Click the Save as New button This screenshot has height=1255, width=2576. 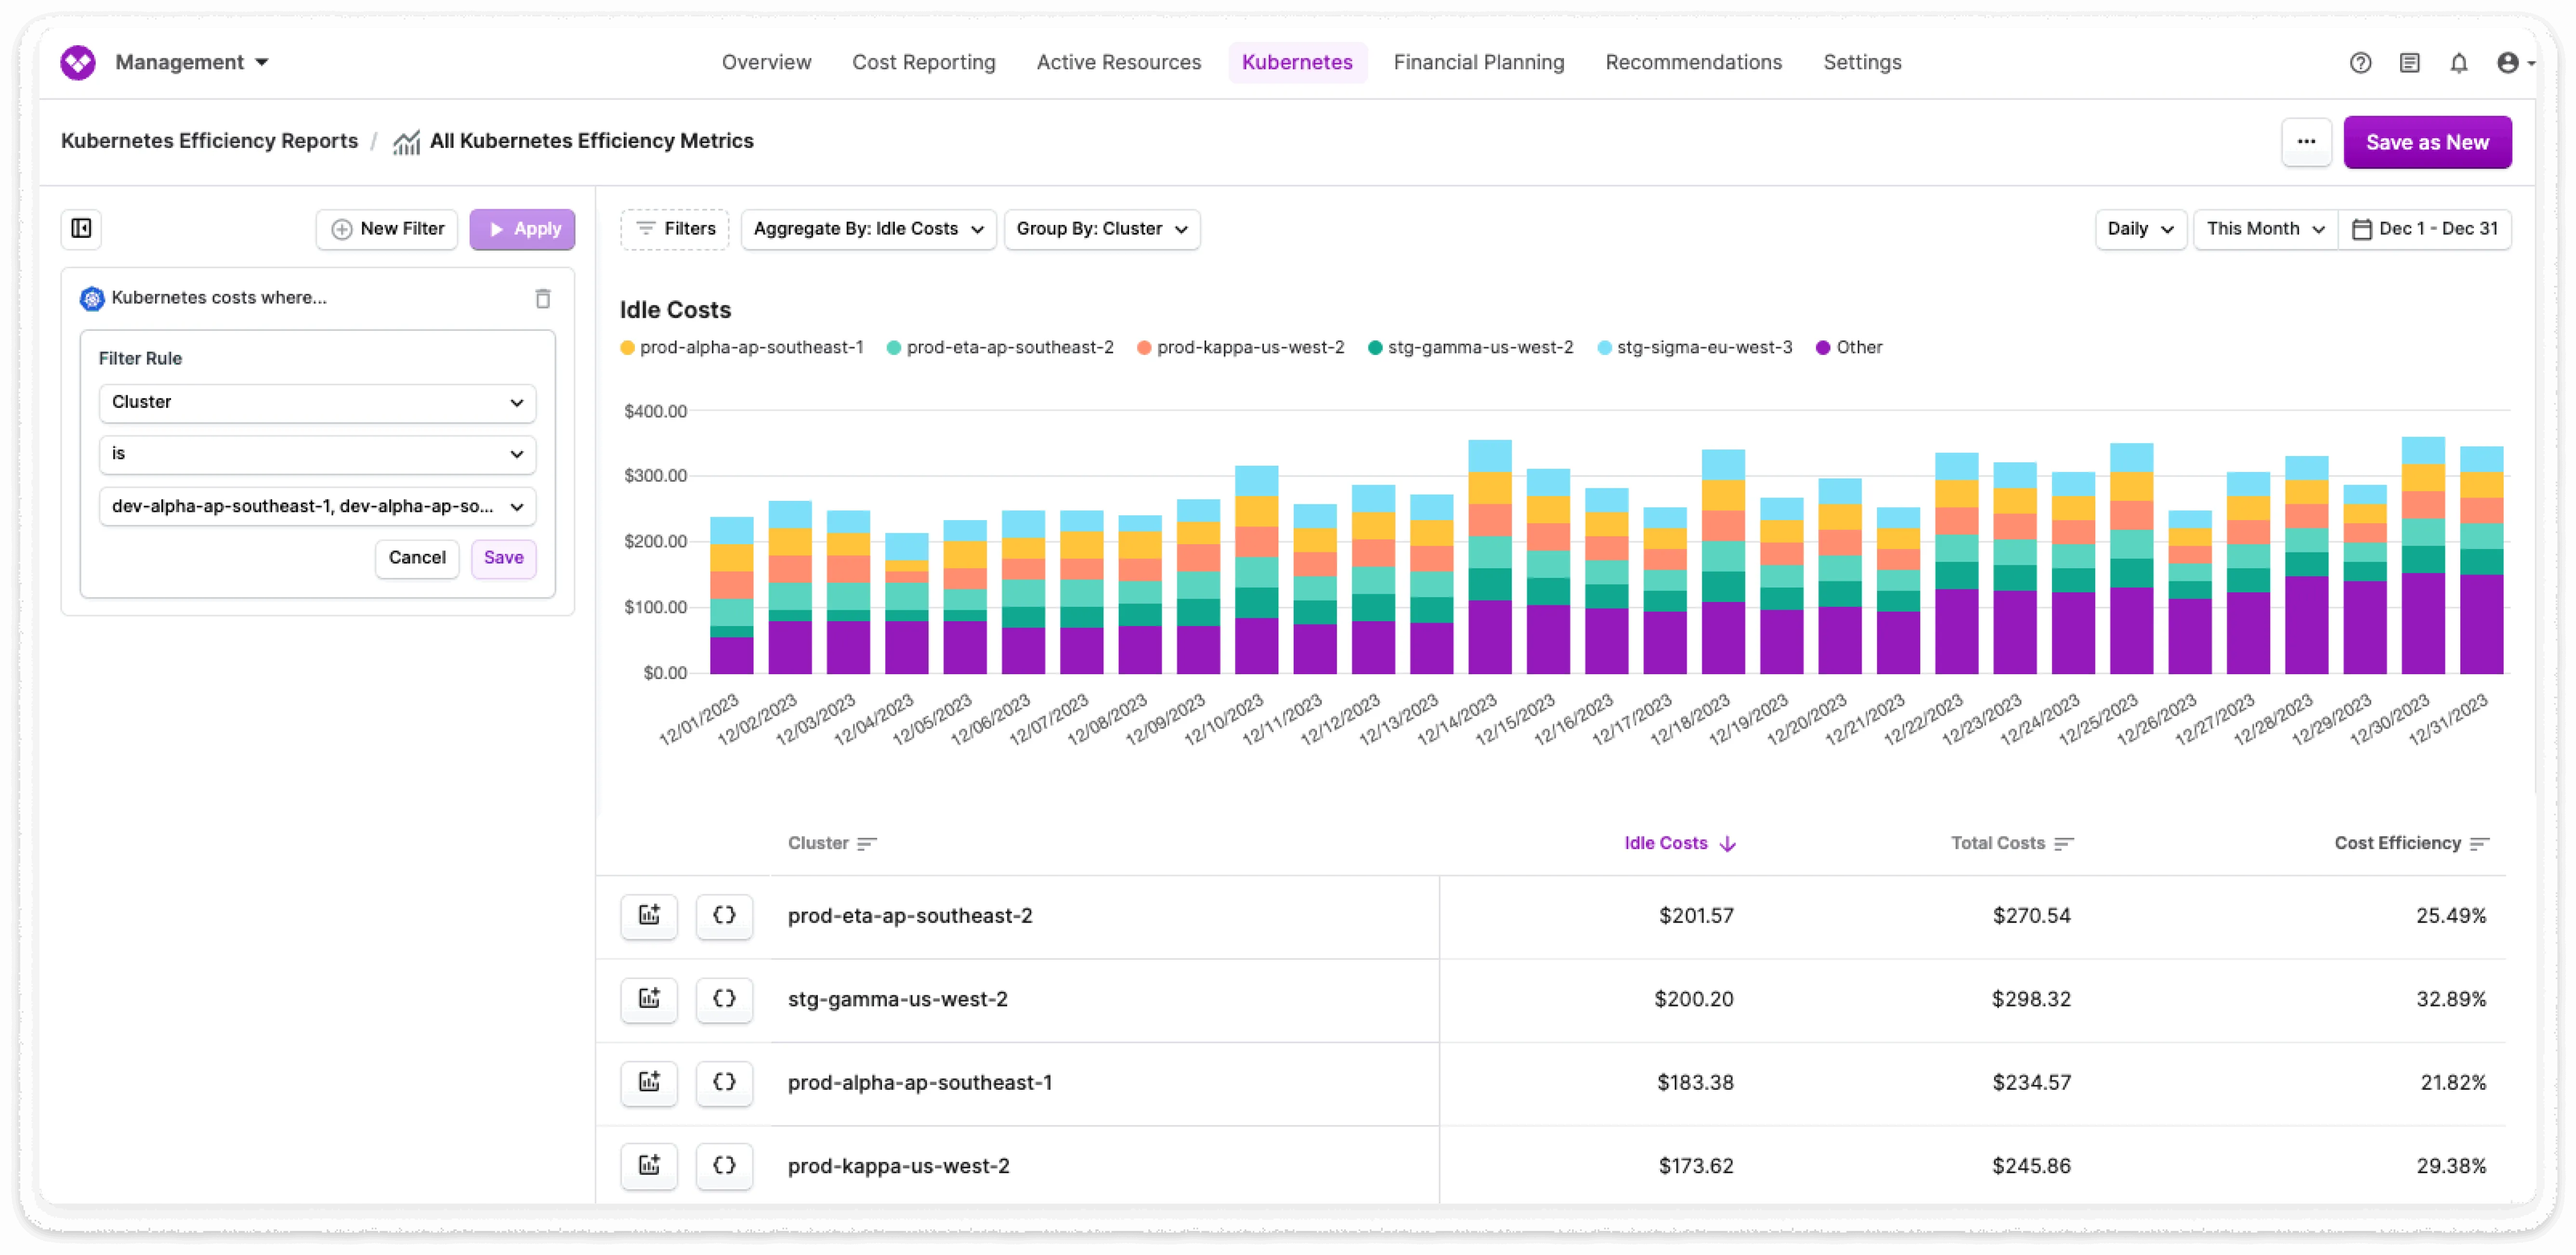pos(2426,142)
